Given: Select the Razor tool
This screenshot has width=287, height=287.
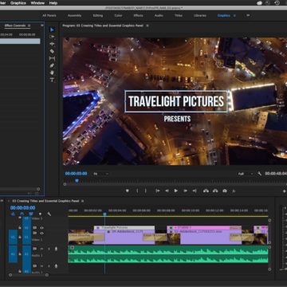Looking at the screenshot, I should pos(52,51).
